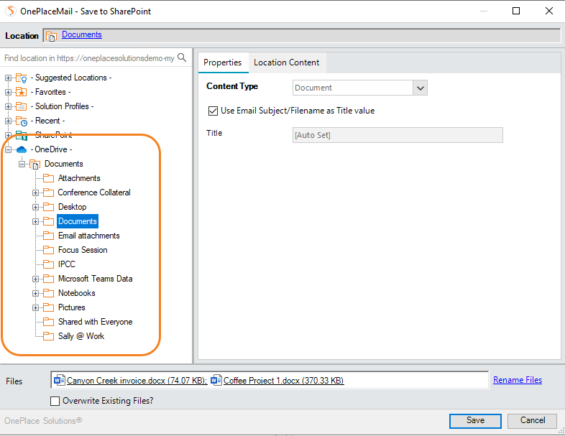Expand the Conference Collateral folder
565x436 pixels.
[35, 193]
